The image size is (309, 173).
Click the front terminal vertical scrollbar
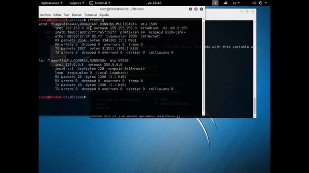(x=204, y=67)
